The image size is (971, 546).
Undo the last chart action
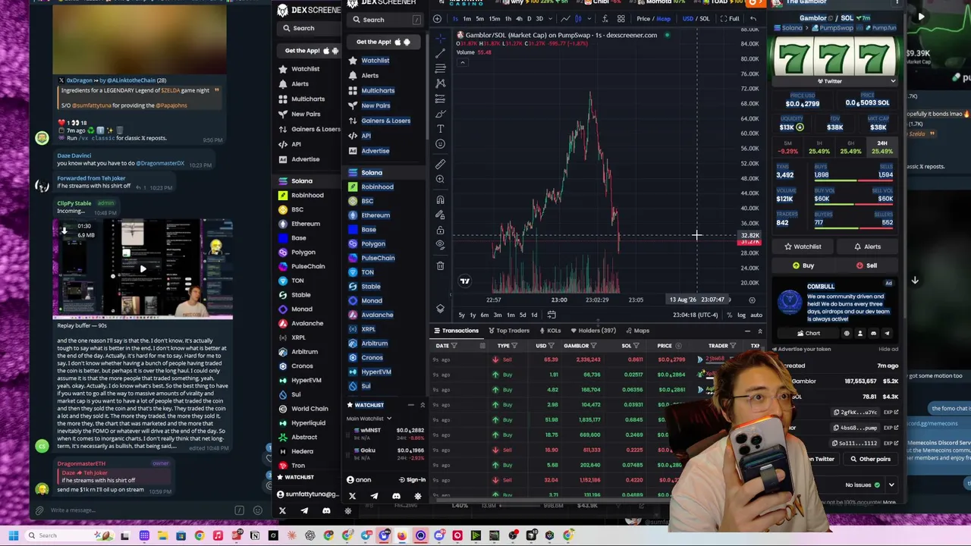pos(753,19)
